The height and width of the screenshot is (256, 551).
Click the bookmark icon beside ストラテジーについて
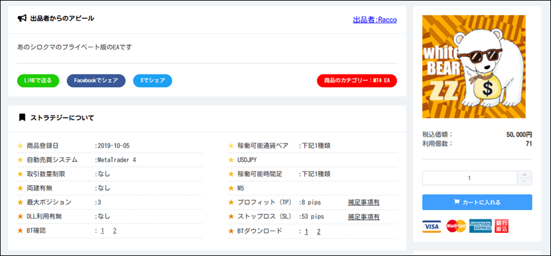click(x=22, y=117)
